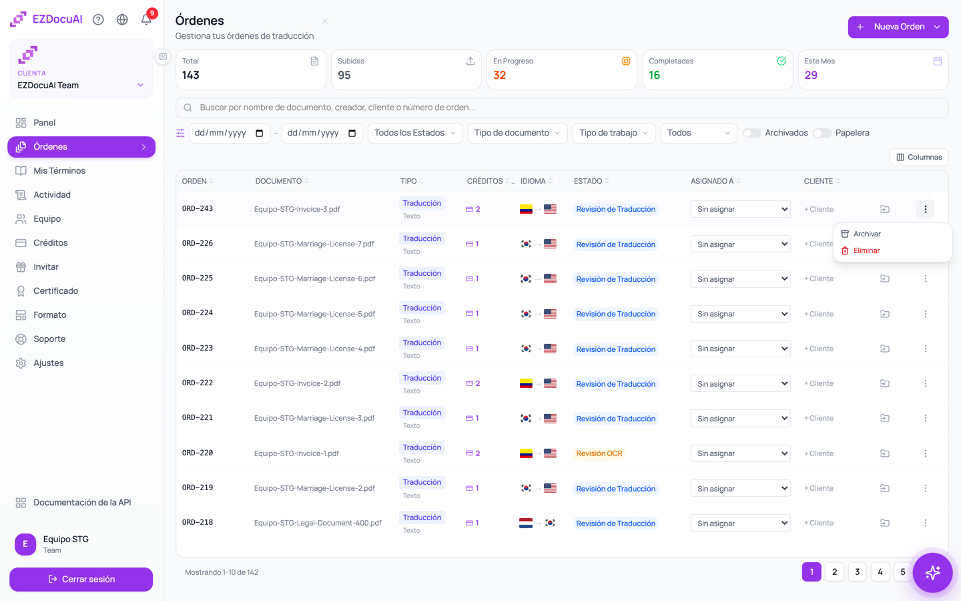Open the help question mark icon
This screenshot has height=601, width=961.
(x=98, y=19)
